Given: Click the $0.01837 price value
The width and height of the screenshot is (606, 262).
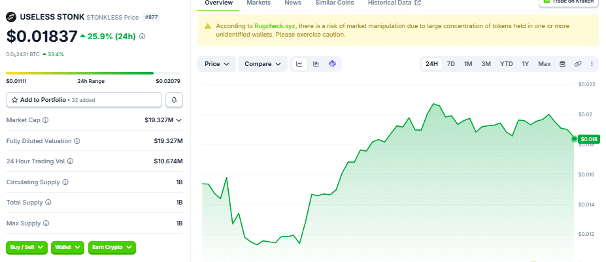Looking at the screenshot, I should point(42,37).
